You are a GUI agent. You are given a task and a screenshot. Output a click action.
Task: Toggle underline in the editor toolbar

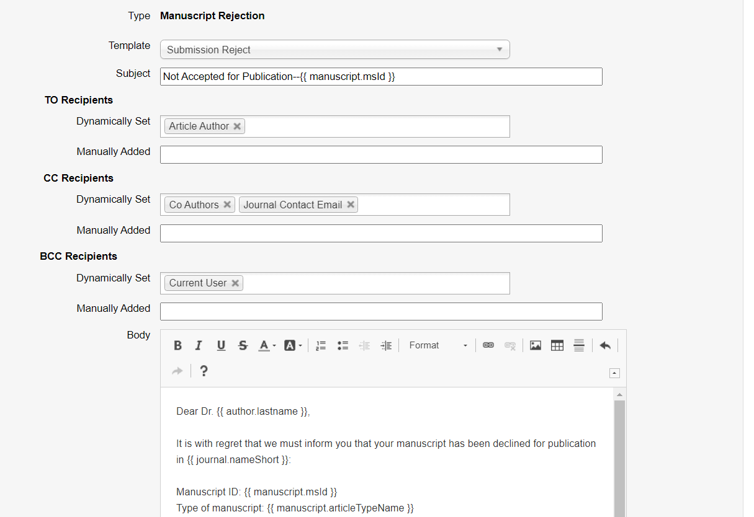click(221, 346)
